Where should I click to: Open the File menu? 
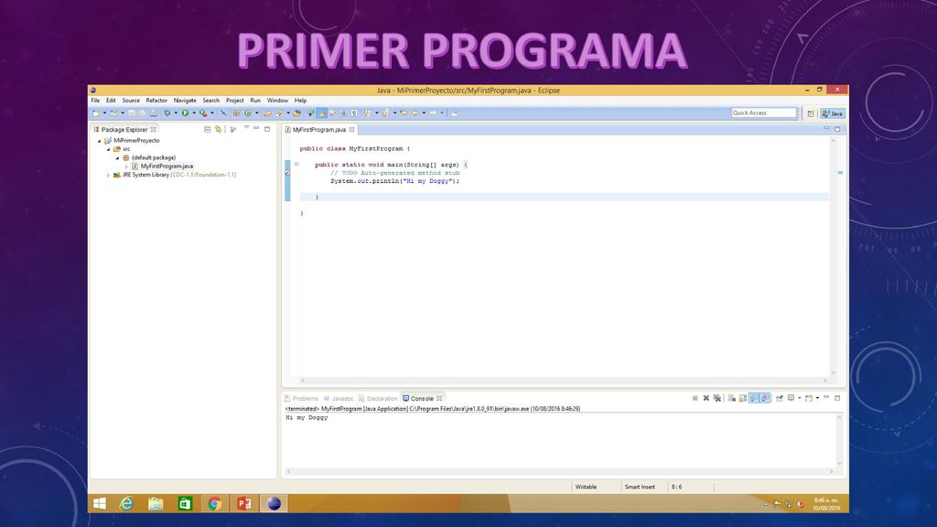(95, 101)
